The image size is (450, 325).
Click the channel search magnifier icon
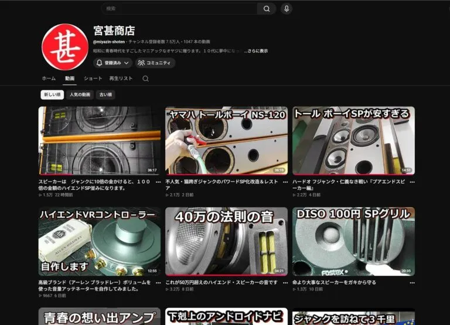point(145,78)
